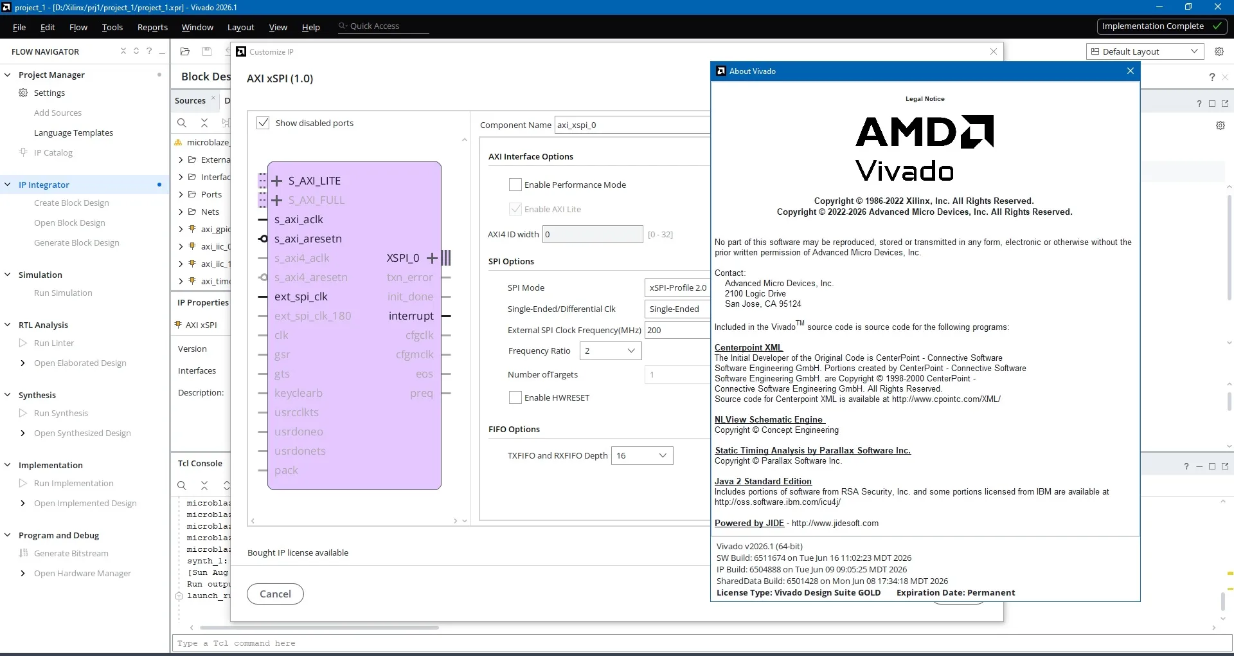Image resolution: width=1234 pixels, height=656 pixels.
Task: Close the Sources tab
Action: [x=213, y=98]
